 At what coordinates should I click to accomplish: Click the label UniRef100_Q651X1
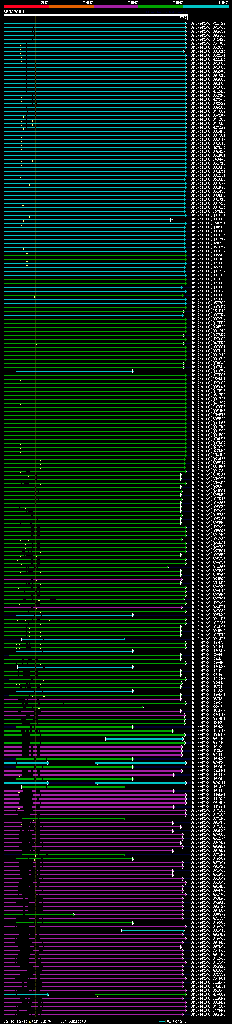pos(208,55)
